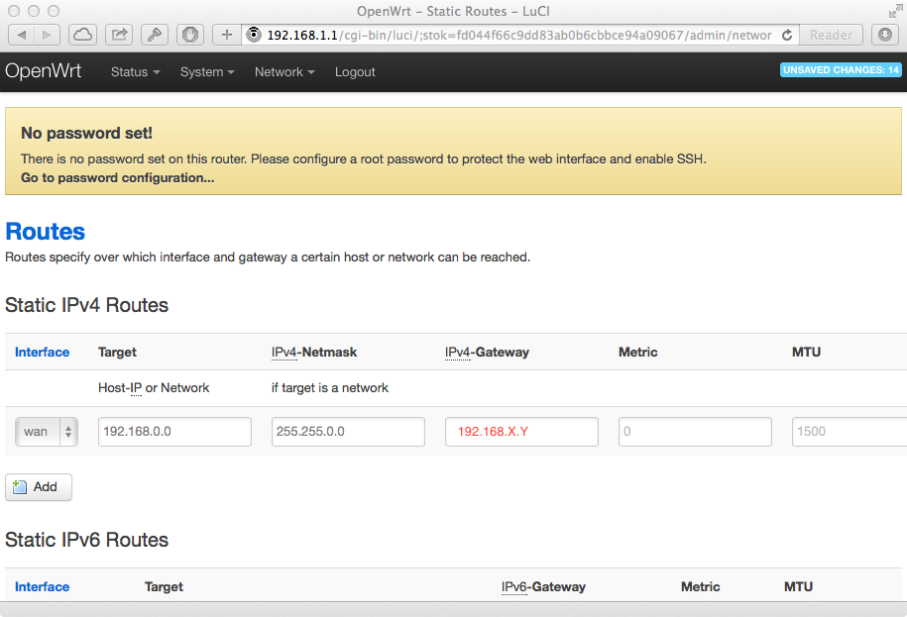Viewport: 907px width, 617px height.
Task: Click the Share icon in the toolbar
Action: point(119,36)
